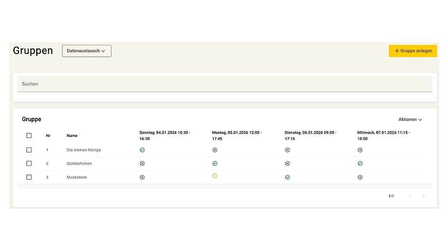This screenshot has width=448, height=251.
Task: Expand the Aktionen menu
Action: [x=410, y=119]
